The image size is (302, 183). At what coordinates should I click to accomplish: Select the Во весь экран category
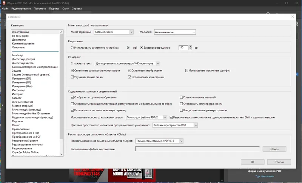click(x=20, y=36)
